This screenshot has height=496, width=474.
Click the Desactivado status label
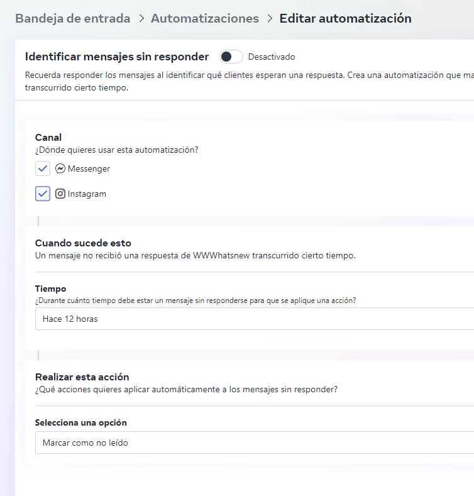tap(272, 57)
